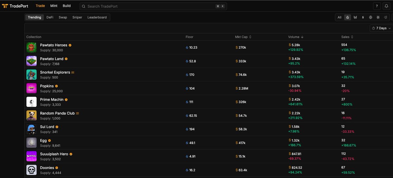Open the help question mark button
Screen dimensions: 393x178
pyautogui.click(x=377, y=6)
